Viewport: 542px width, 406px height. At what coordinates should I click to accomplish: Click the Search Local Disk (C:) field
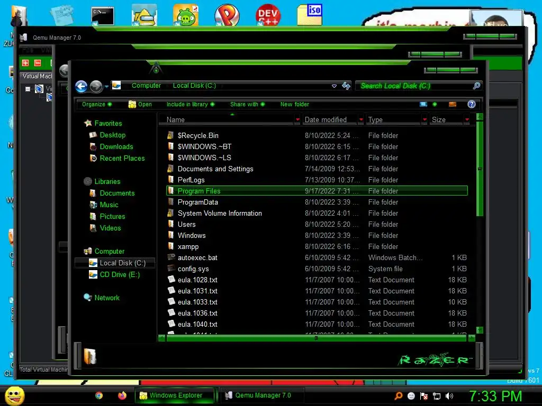(x=413, y=86)
